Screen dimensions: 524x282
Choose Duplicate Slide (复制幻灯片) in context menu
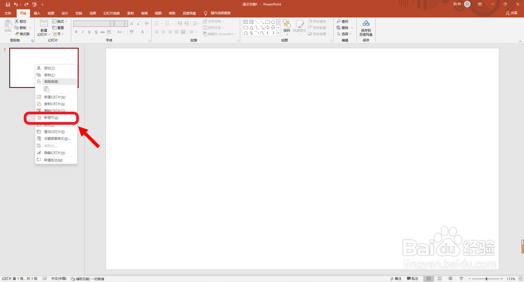(56, 104)
